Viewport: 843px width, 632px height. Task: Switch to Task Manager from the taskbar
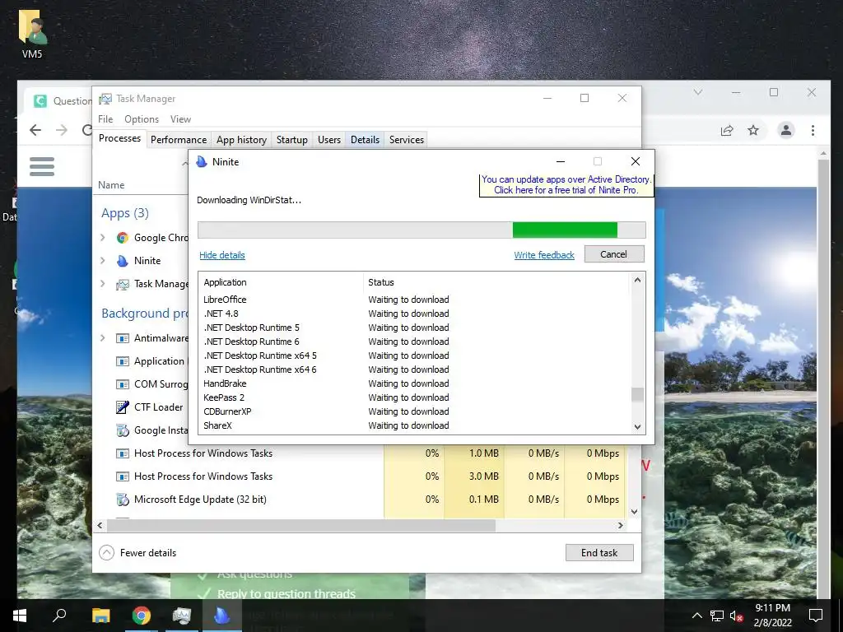(x=182, y=616)
